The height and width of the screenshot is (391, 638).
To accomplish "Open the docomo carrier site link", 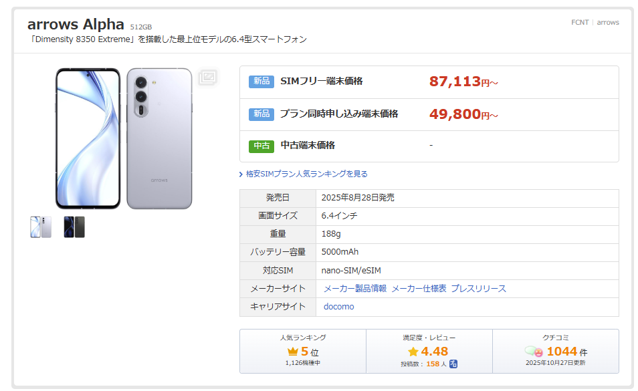I will coord(338,307).
